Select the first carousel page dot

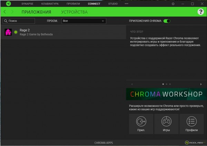[163, 84]
